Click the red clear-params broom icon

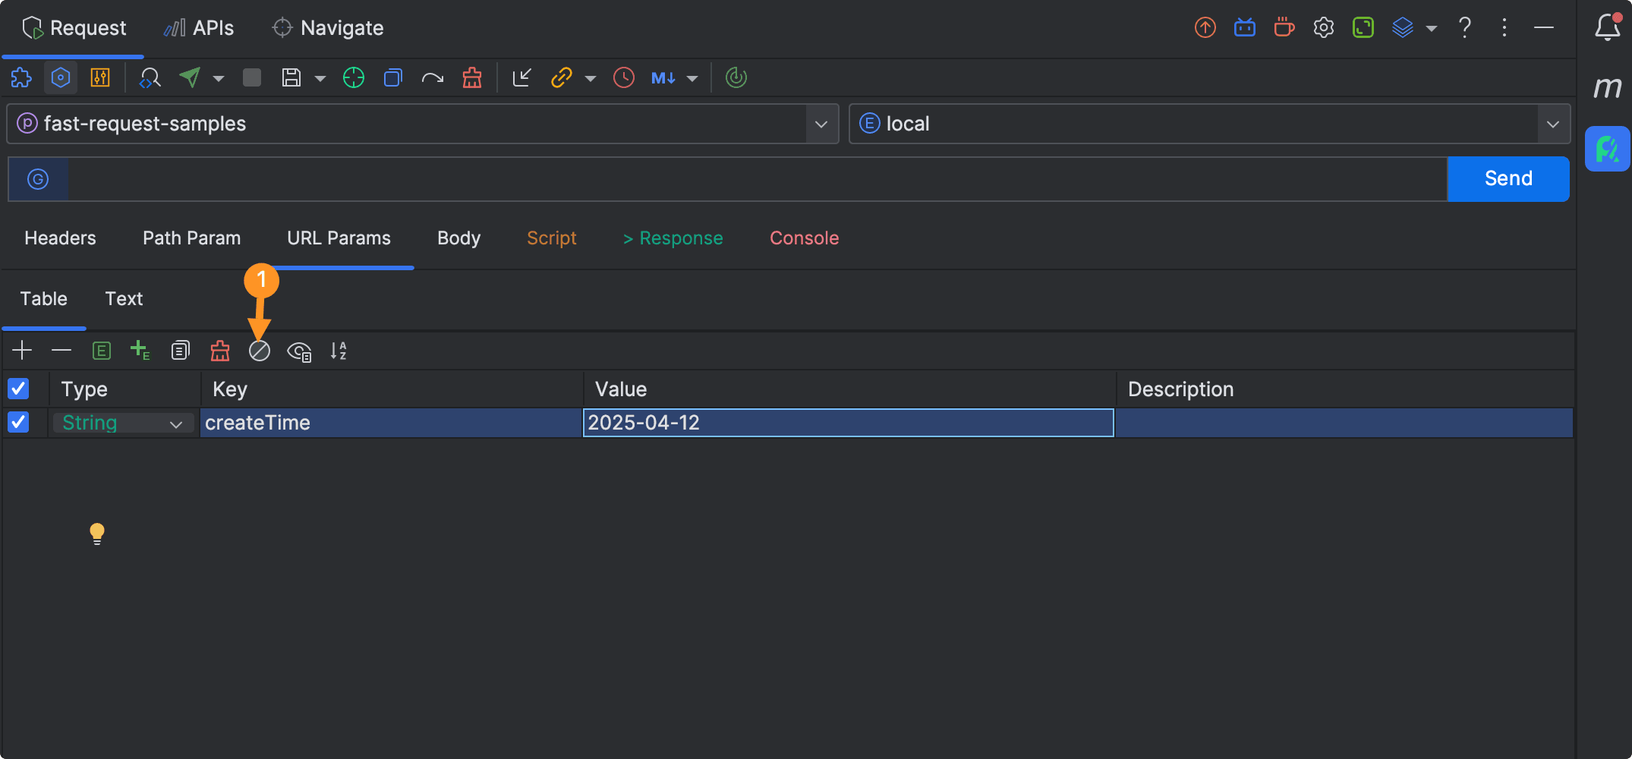click(220, 351)
